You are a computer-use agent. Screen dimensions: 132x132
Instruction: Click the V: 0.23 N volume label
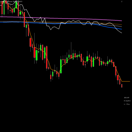pyautogui.click(x=127, y=101)
